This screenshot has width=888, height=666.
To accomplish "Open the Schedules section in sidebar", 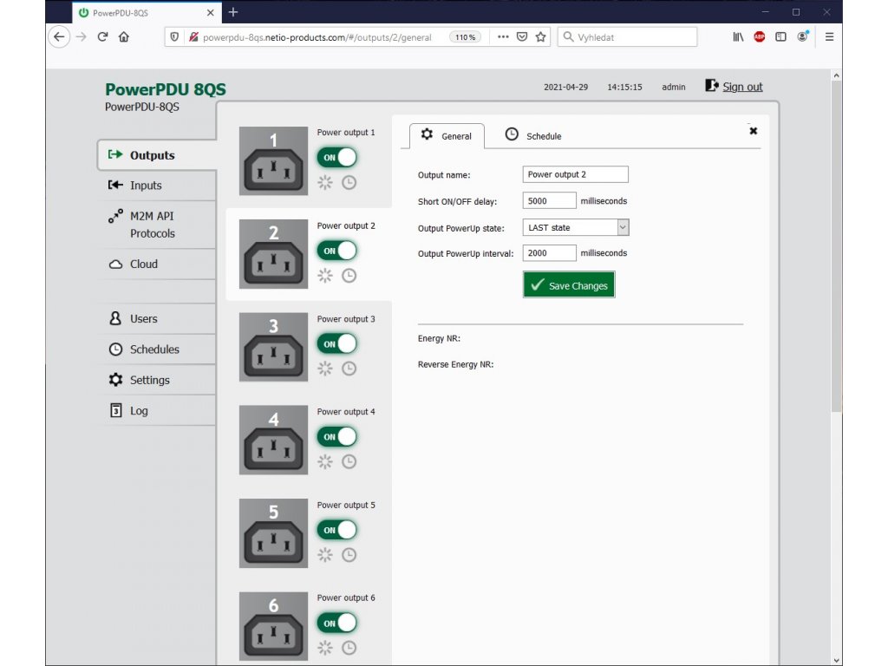I will click(x=157, y=349).
